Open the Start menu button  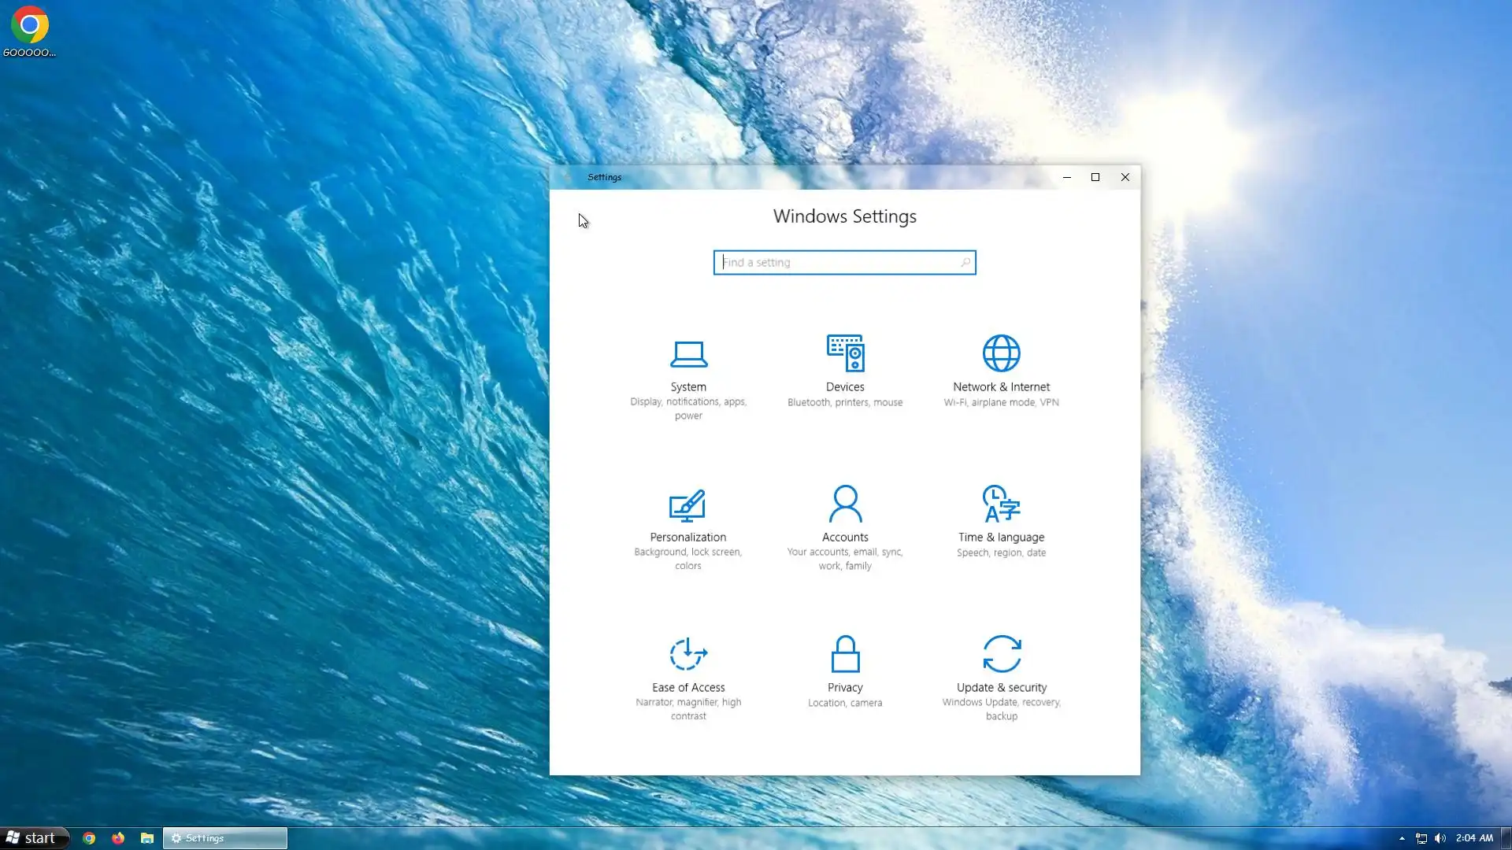(x=31, y=838)
